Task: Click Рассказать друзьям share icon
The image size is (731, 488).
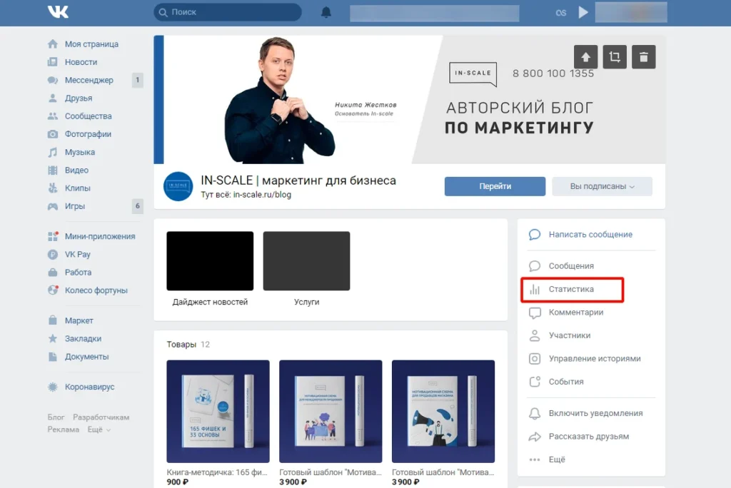Action: coord(535,437)
